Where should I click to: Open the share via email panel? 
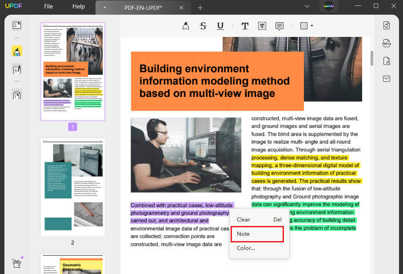386,78
